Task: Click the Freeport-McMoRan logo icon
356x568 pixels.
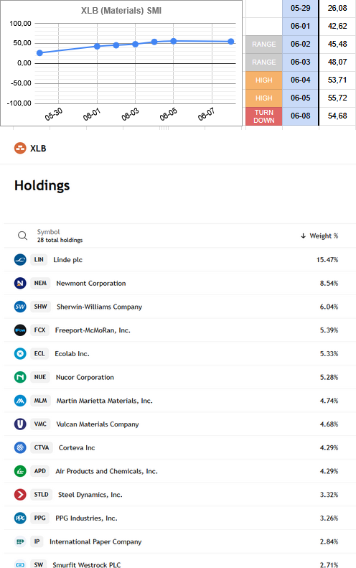Action: tap(20, 330)
